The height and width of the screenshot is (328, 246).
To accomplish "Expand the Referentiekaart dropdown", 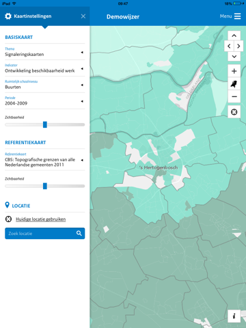I will [45, 160].
